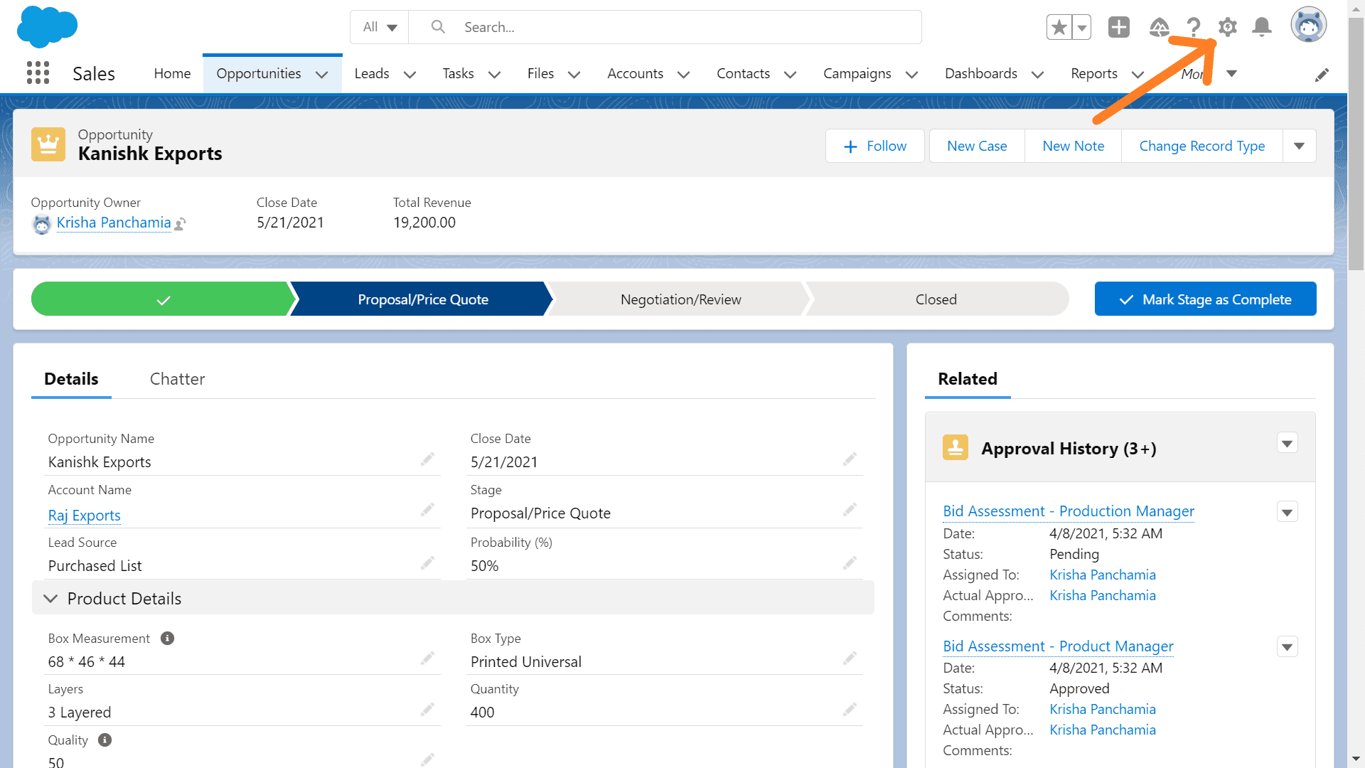Open the Global Actions plus icon
Viewport: 1365px width, 768px height.
[x=1119, y=28]
